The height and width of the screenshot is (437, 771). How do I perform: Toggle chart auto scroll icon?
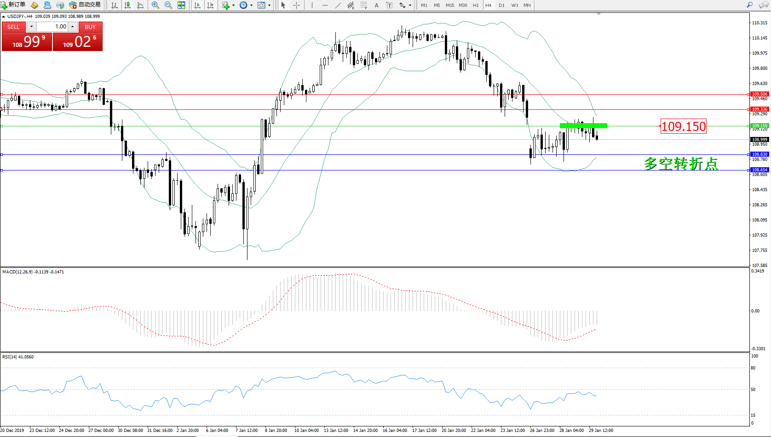pyautogui.click(x=197, y=5)
